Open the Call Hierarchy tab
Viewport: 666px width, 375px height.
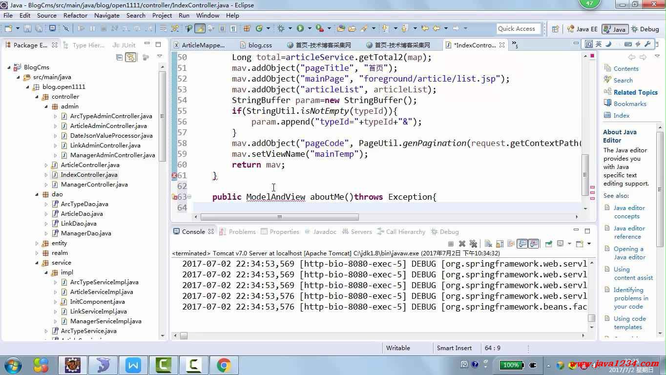click(x=401, y=231)
